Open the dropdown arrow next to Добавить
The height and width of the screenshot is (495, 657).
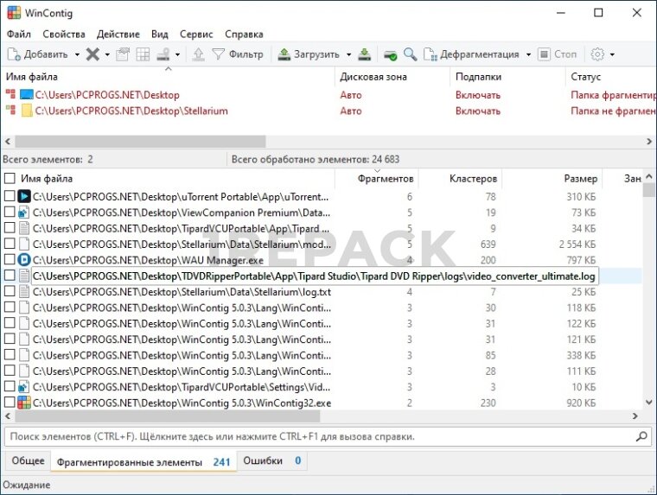click(77, 54)
